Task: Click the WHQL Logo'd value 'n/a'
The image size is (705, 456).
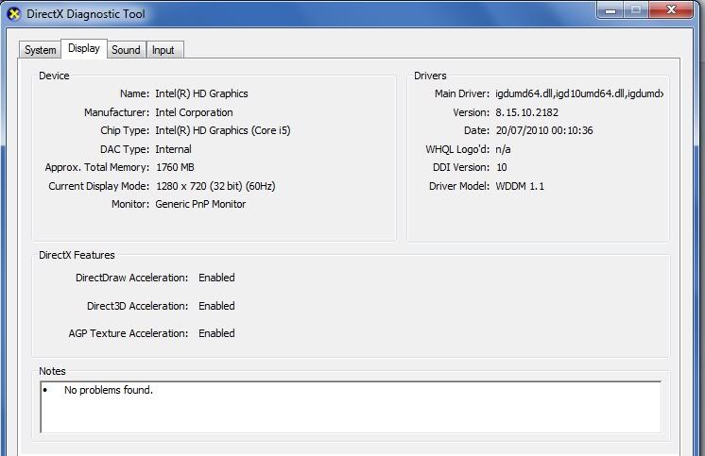Action: coord(503,149)
